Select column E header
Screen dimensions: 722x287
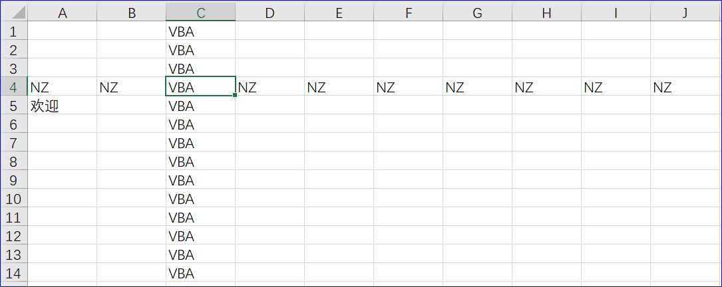(x=339, y=13)
